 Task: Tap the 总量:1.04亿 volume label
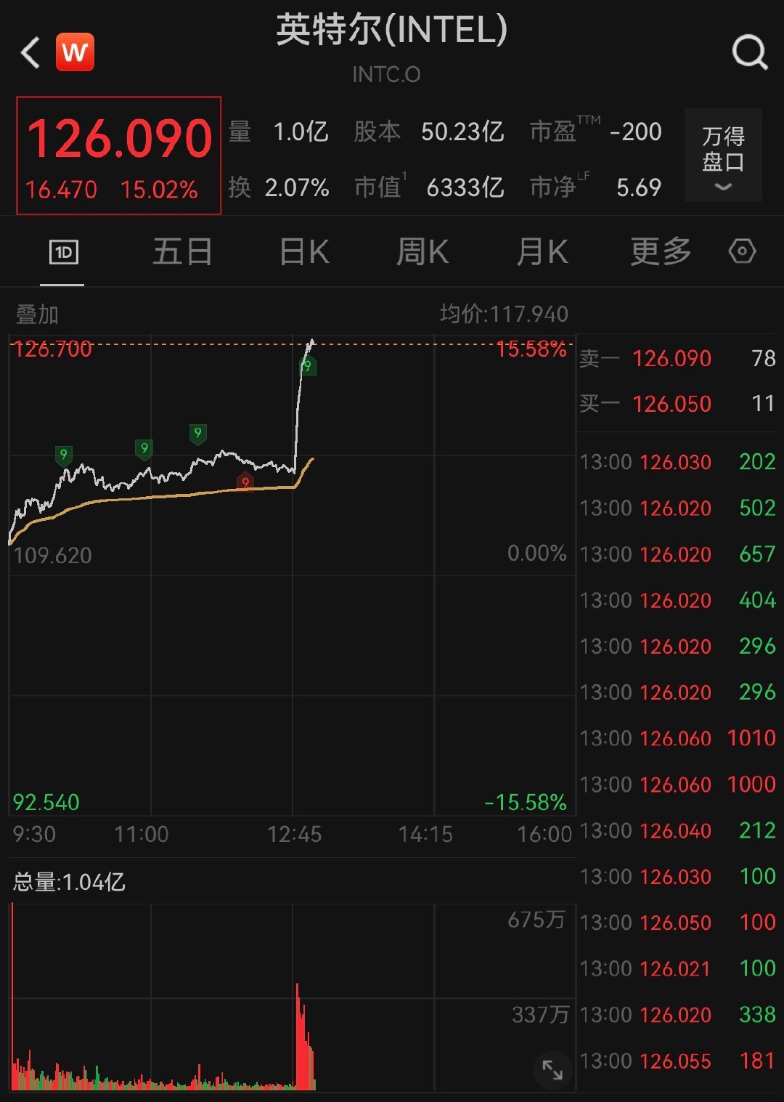(x=69, y=882)
